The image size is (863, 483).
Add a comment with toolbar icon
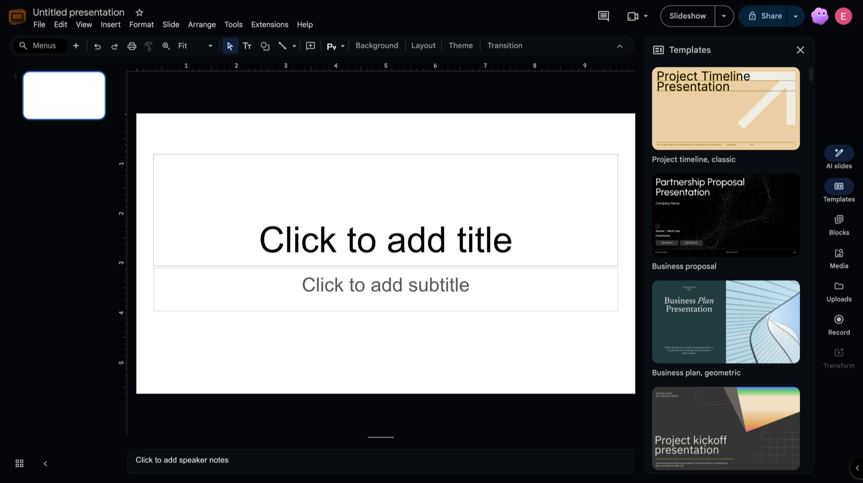pos(310,46)
